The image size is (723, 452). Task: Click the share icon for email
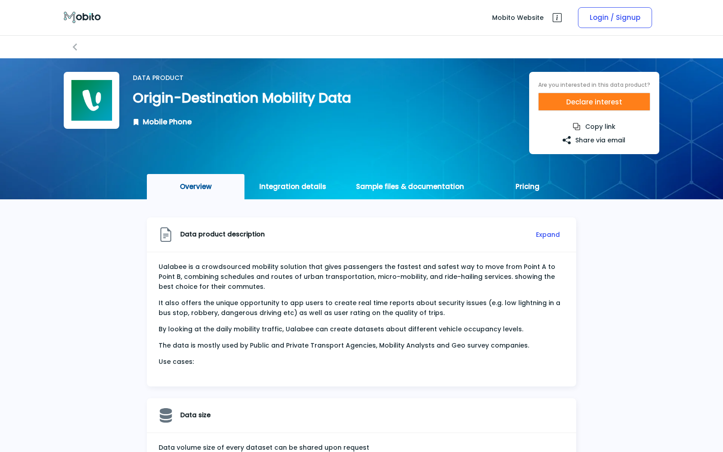567,140
